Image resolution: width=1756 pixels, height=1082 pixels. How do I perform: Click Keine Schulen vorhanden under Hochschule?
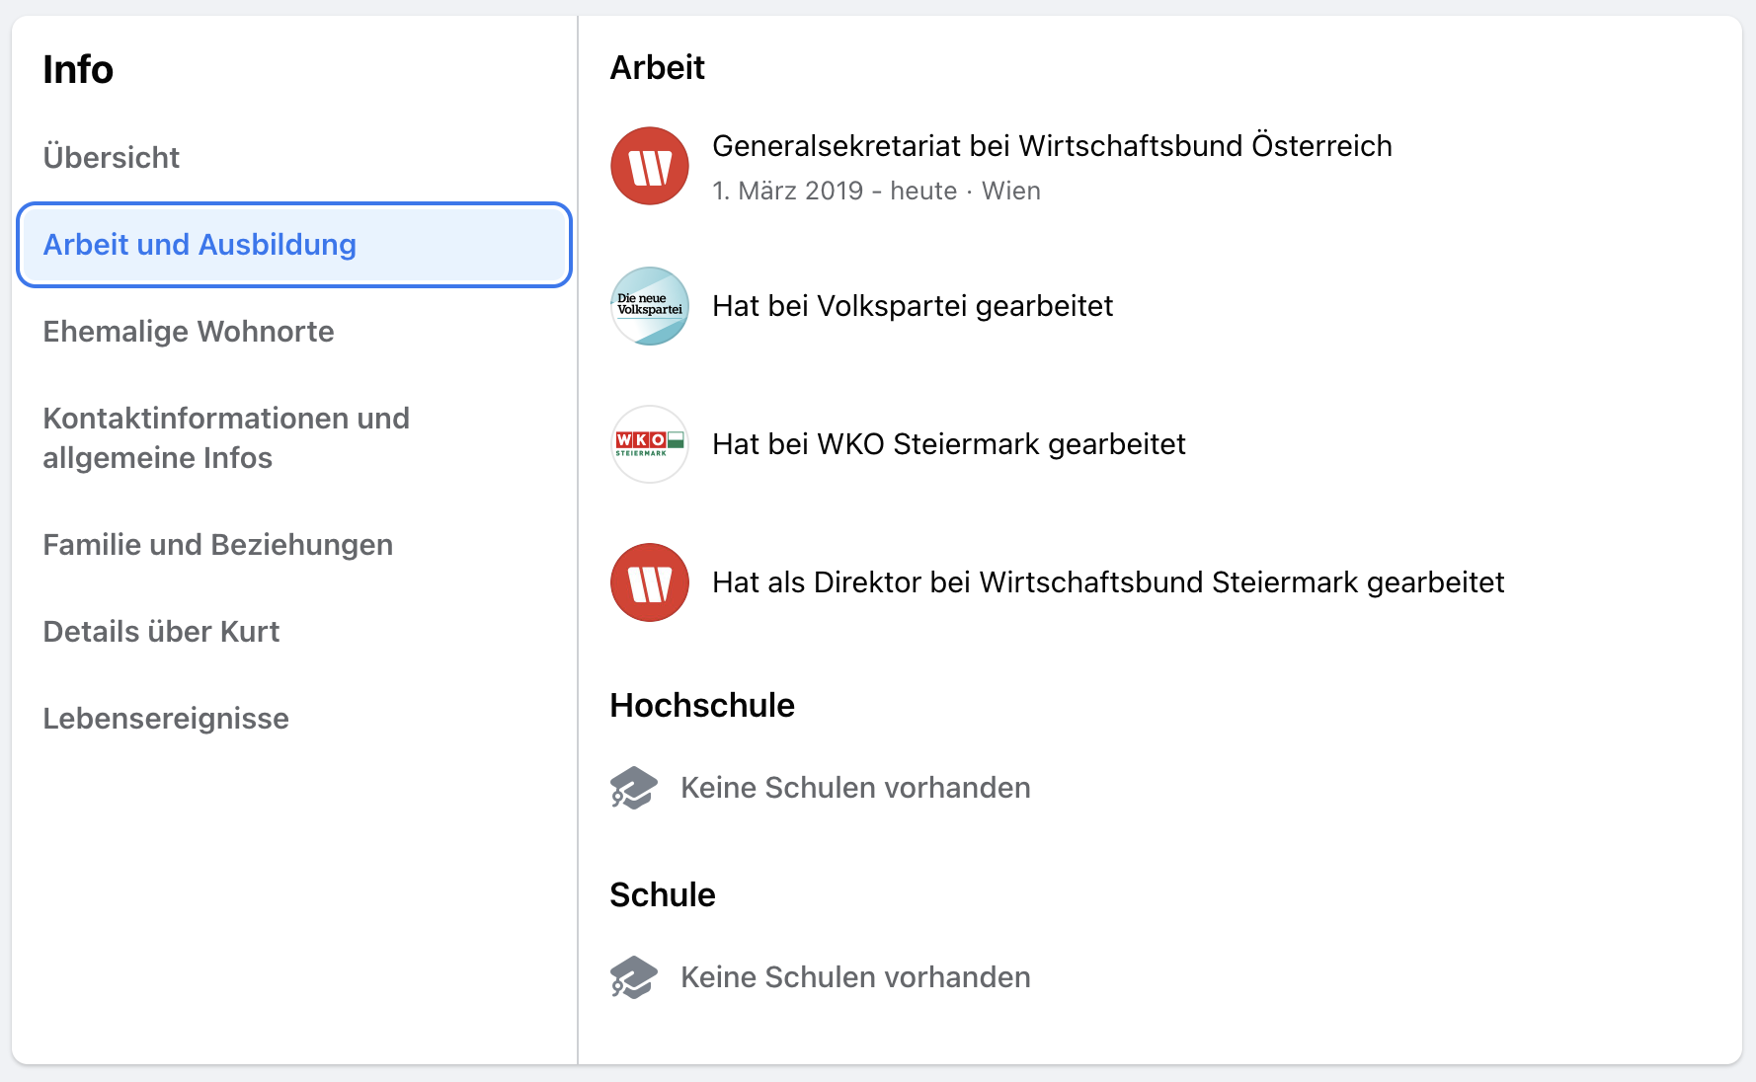855,788
